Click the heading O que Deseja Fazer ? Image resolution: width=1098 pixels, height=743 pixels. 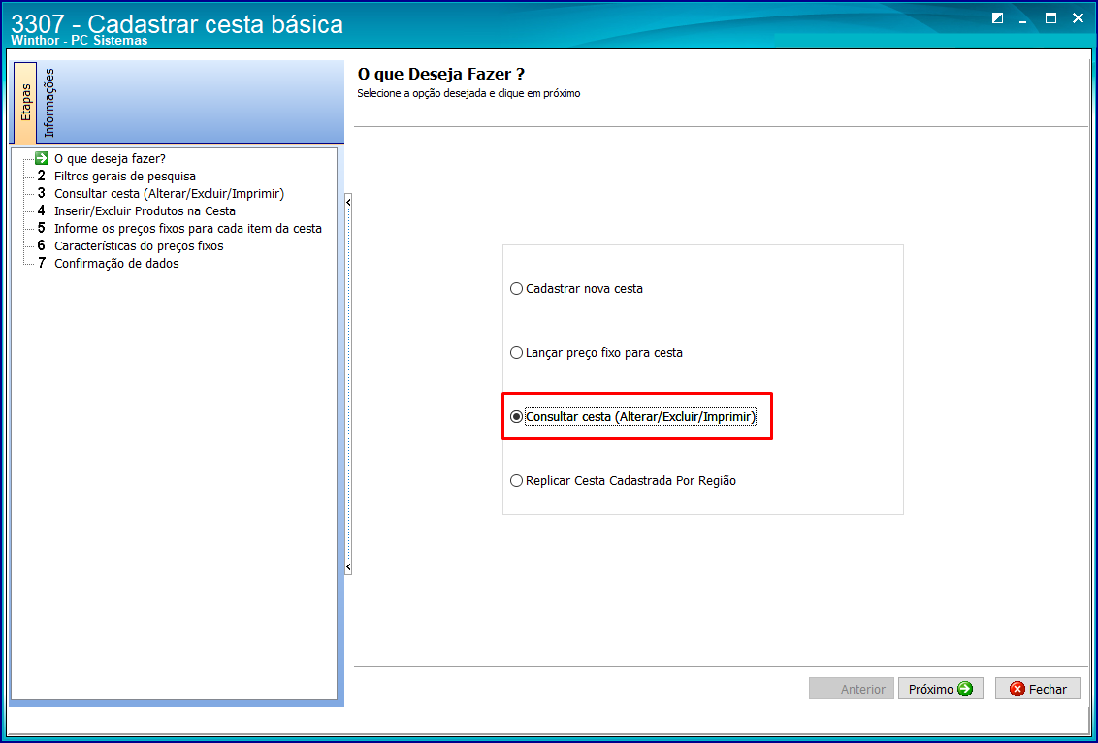coord(441,75)
